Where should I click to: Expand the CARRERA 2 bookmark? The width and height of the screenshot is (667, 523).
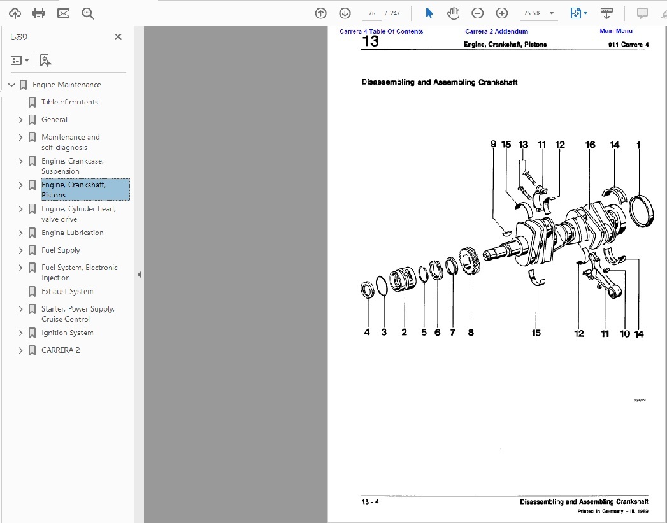tap(20, 350)
